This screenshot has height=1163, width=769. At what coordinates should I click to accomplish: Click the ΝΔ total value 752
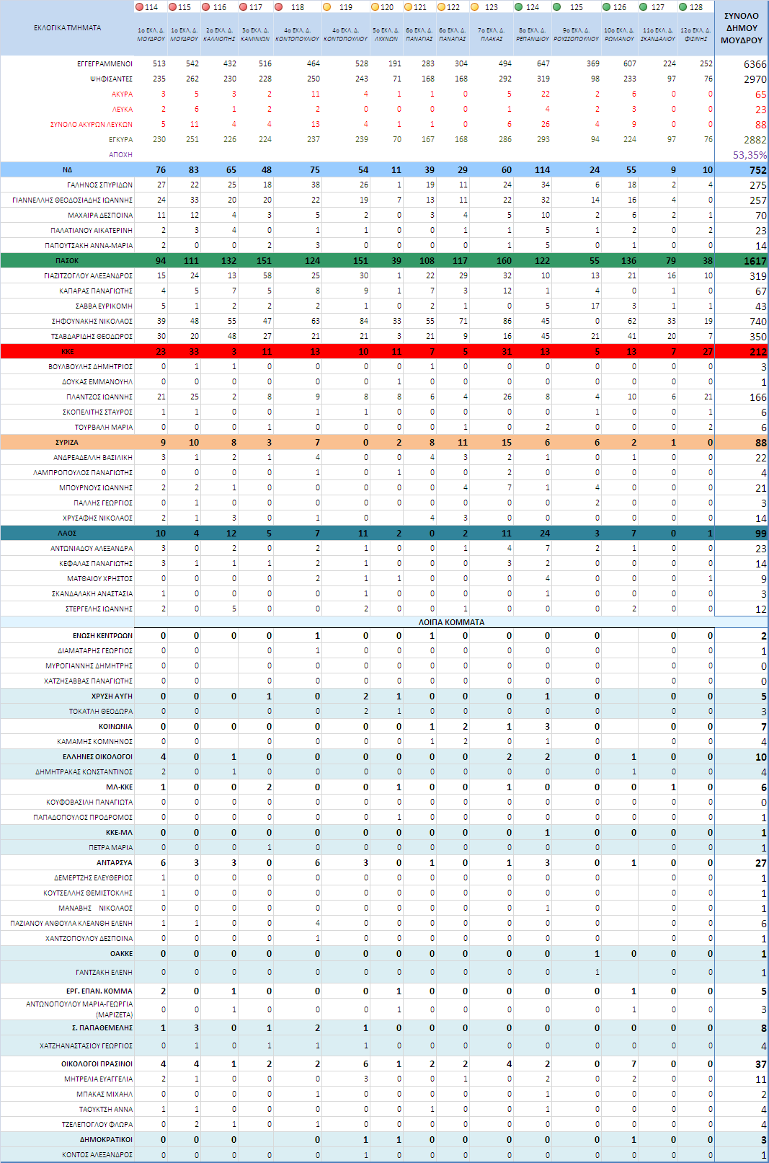point(757,170)
